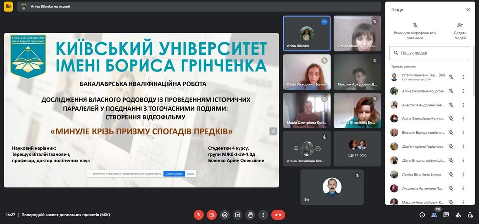Open the activities shapes icon
The width and height of the screenshot is (479, 224).
[458, 215]
